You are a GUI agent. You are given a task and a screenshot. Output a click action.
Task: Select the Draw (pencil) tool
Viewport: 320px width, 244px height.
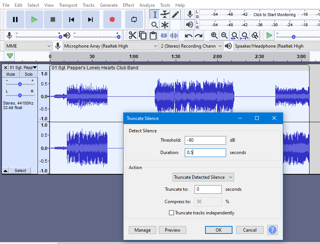[x=175, y=15]
